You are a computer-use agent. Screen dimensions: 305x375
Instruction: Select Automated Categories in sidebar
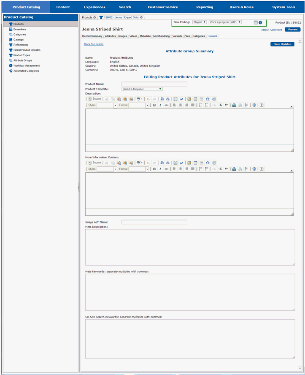pos(26,71)
